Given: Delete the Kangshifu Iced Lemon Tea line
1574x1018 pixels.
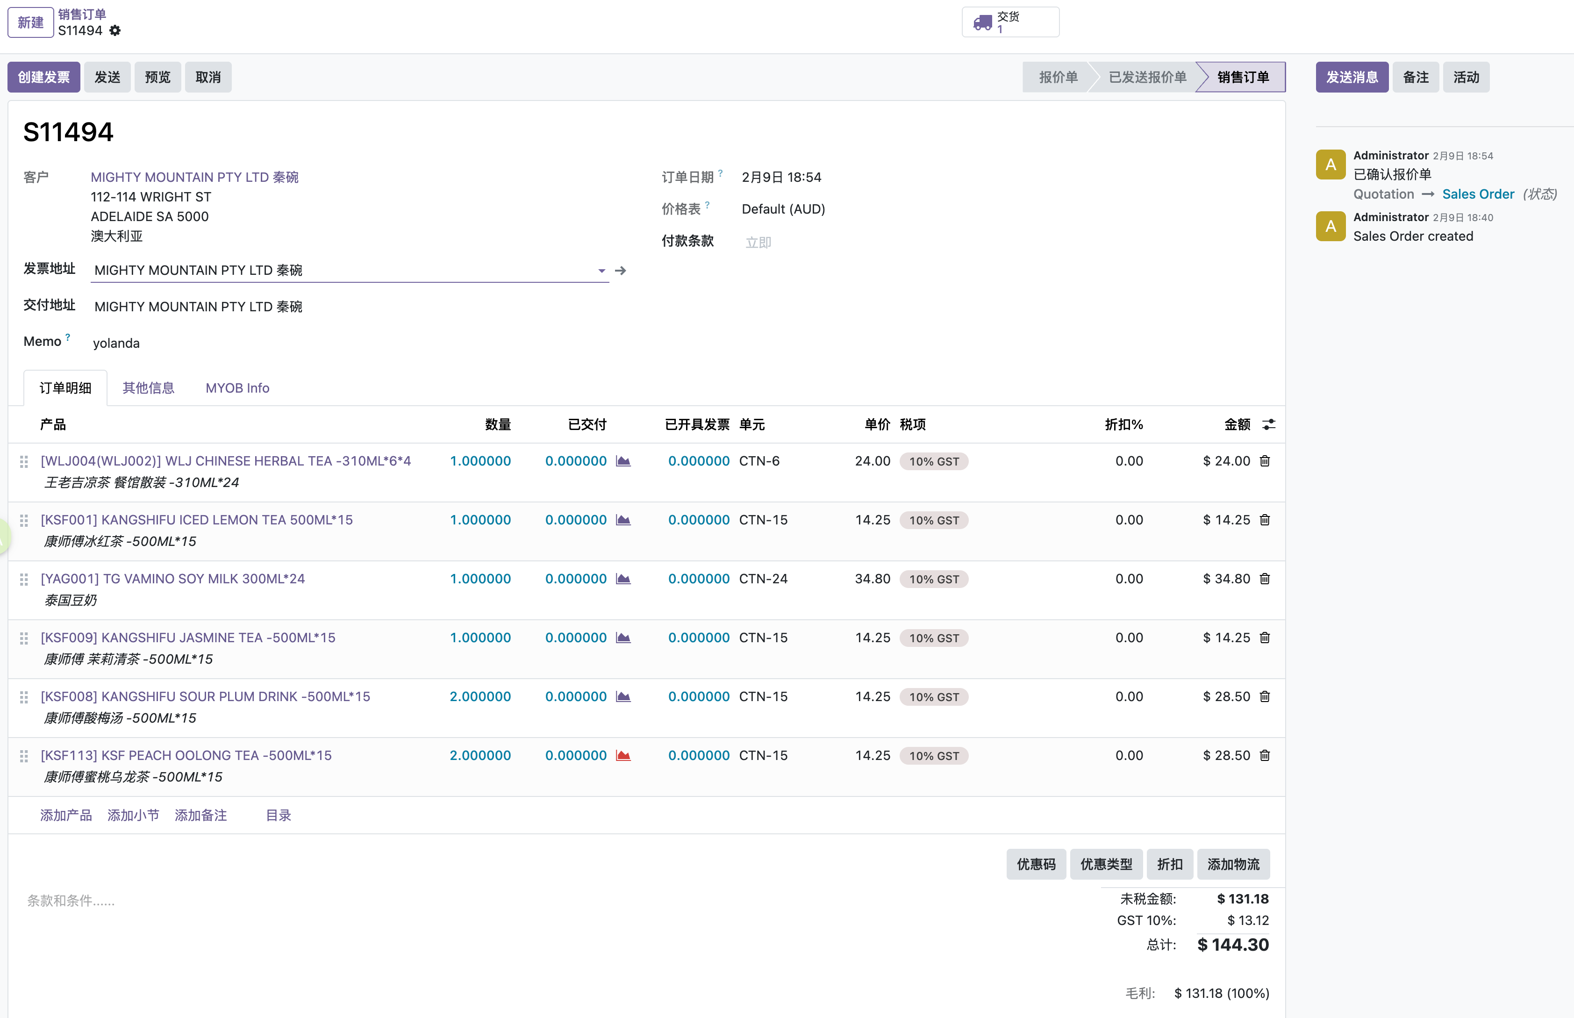Looking at the screenshot, I should tap(1265, 520).
